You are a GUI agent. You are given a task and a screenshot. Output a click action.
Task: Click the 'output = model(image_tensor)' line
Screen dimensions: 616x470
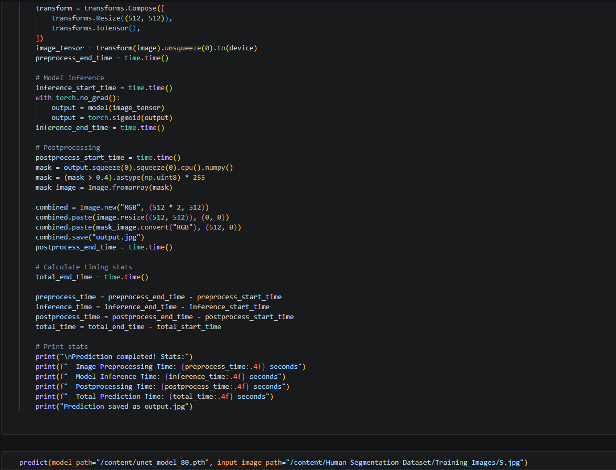(108, 108)
